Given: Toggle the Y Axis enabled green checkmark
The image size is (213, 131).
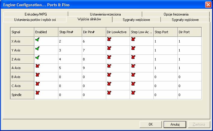Looking at the screenshot, I should 38,48.
